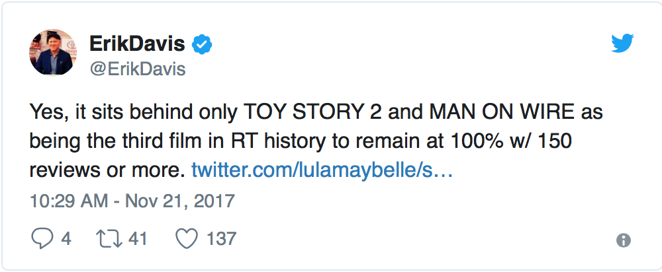The height and width of the screenshot is (272, 662).
Task: Click the reply speech bubble icon
Action: [x=42, y=238]
